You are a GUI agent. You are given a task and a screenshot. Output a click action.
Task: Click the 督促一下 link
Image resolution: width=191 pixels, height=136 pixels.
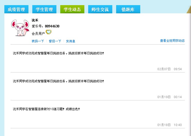coord(55,41)
